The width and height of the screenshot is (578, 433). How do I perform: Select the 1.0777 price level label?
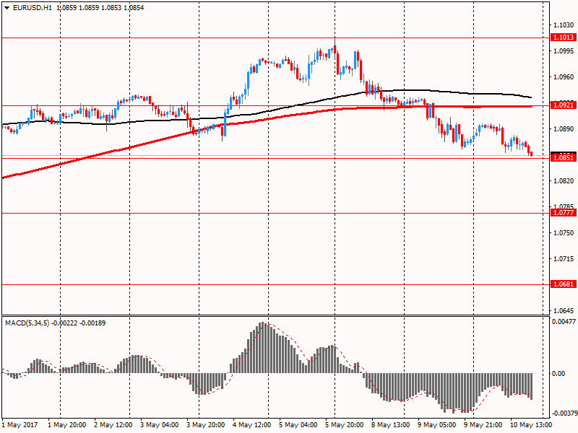pos(564,213)
